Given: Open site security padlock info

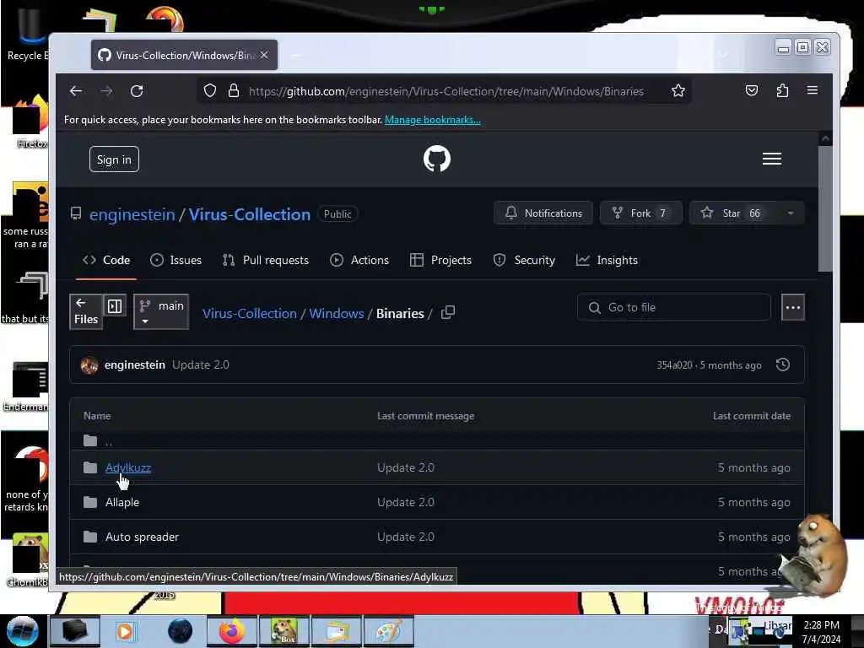Looking at the screenshot, I should point(234,91).
